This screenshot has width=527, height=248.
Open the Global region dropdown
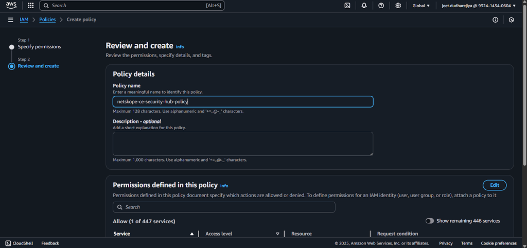(x=421, y=5)
